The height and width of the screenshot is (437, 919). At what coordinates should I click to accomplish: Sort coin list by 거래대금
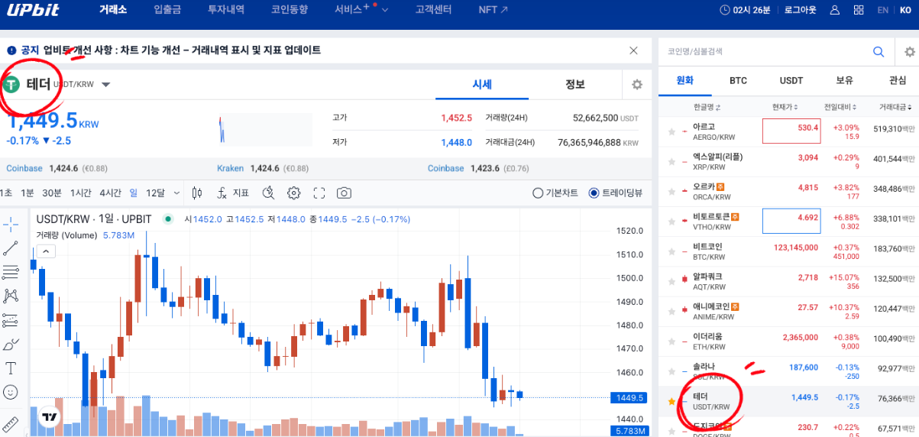tap(896, 107)
